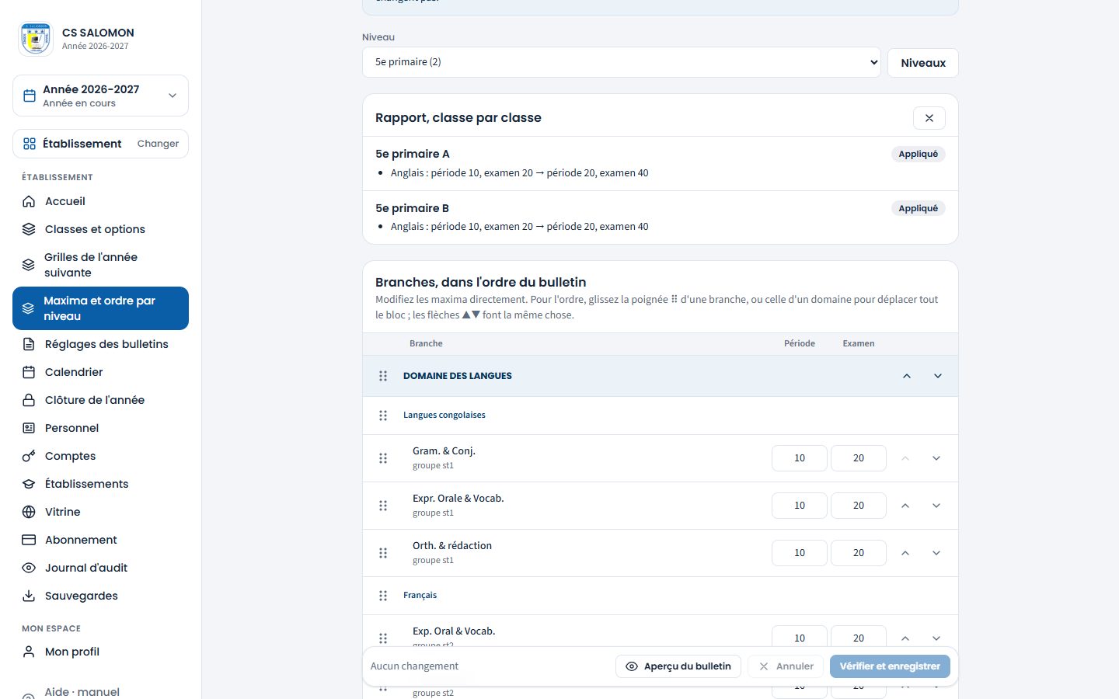Click the Appliqué badge for 5e primaire A

[x=919, y=154]
